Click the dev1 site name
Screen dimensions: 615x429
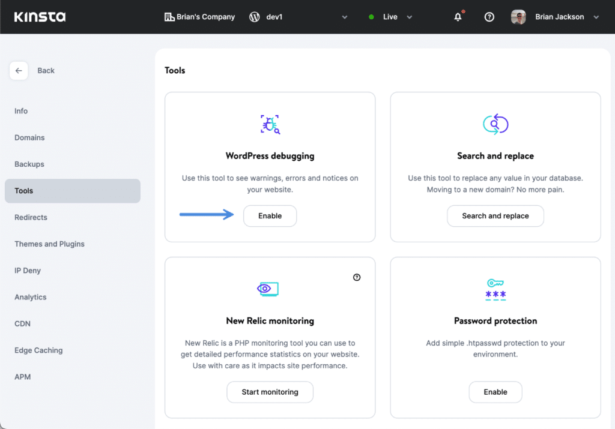point(274,17)
